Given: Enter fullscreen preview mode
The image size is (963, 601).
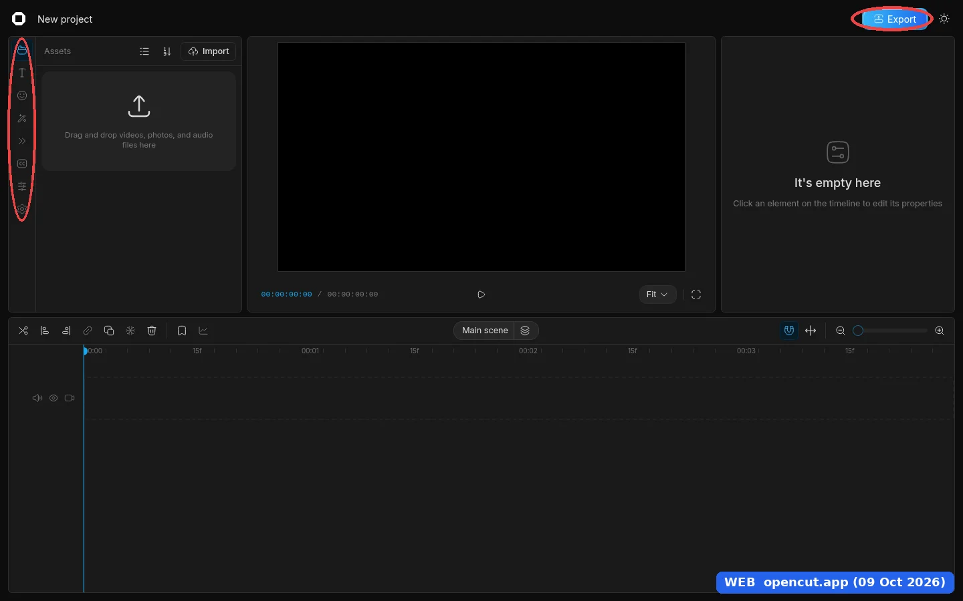Looking at the screenshot, I should [x=696, y=294].
